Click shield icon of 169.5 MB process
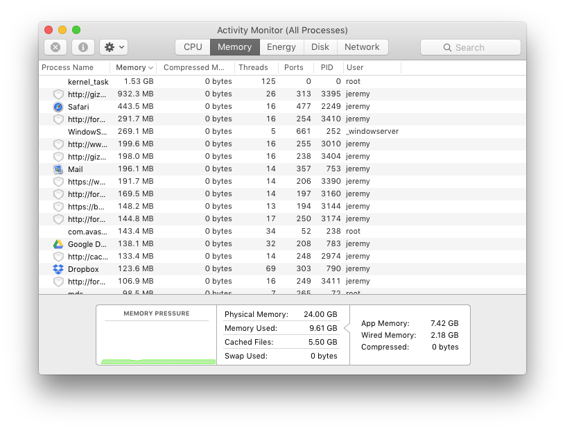The image size is (565, 430). tap(58, 194)
